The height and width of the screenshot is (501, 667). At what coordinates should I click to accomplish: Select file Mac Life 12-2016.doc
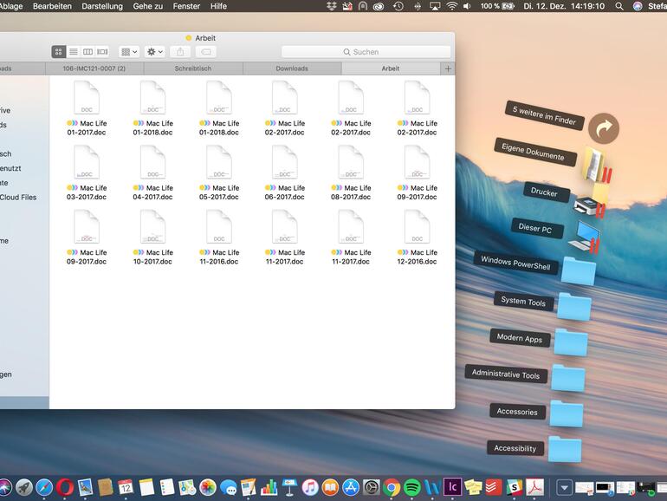(x=417, y=238)
